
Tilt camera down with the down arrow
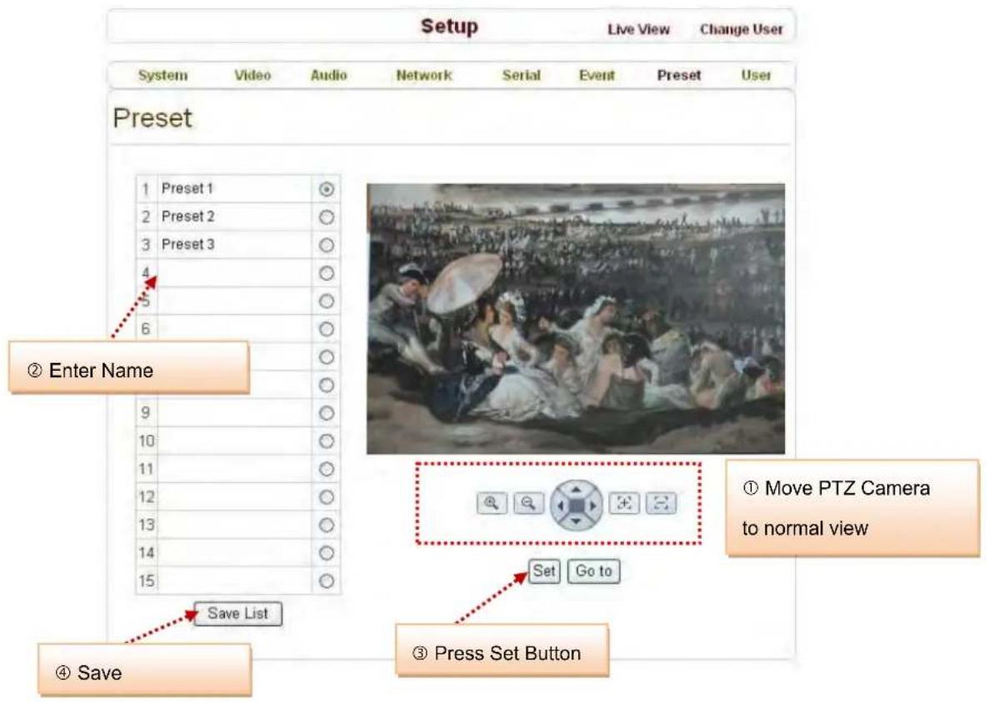click(x=576, y=522)
